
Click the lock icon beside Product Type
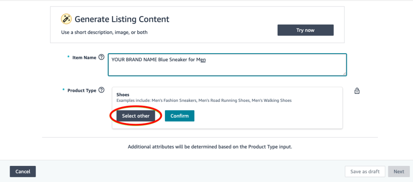click(x=357, y=91)
